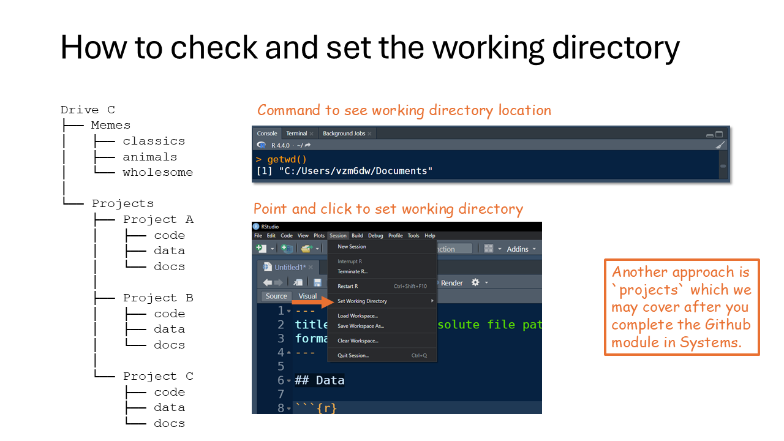Click the open file folder icon
Screen dimensions: 784x441
pos(306,249)
